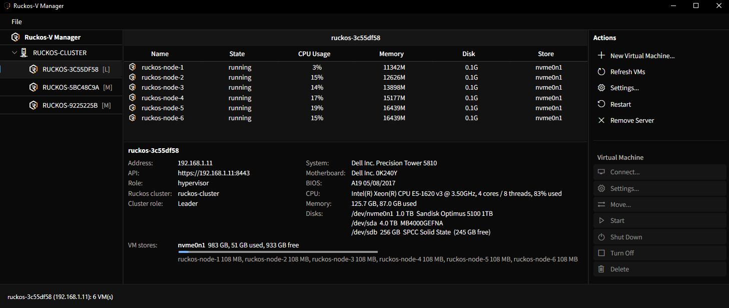Open the File menu
This screenshot has height=308, width=729.
(x=17, y=22)
